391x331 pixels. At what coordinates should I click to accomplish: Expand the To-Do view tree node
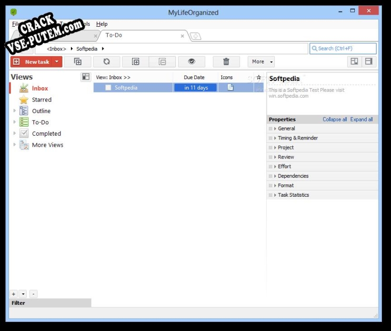pos(15,122)
